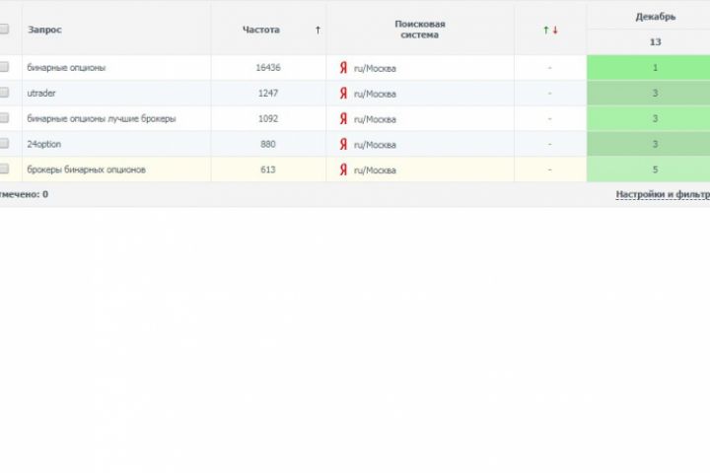This screenshot has width=710, height=473.
Task: Click Yandex icon in utrader row
Action: coord(343,94)
